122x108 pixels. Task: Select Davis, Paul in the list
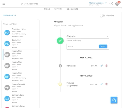pyautogui.click(x=21, y=44)
